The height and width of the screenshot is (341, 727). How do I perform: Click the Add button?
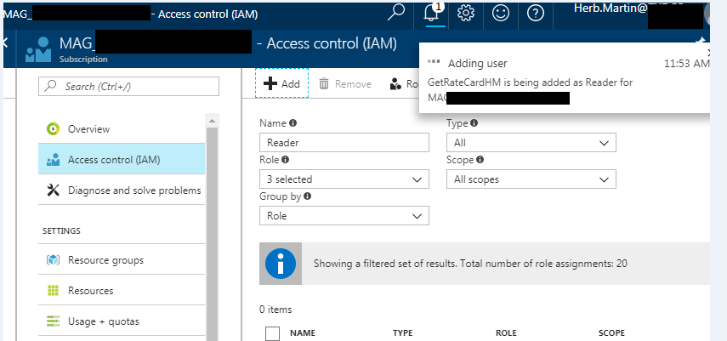(281, 83)
